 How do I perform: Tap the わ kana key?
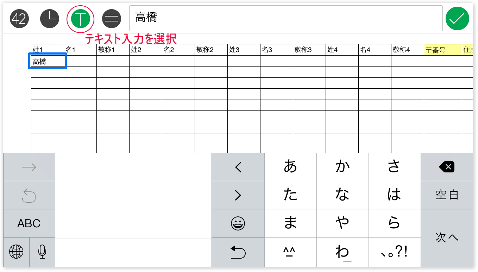coord(342,252)
